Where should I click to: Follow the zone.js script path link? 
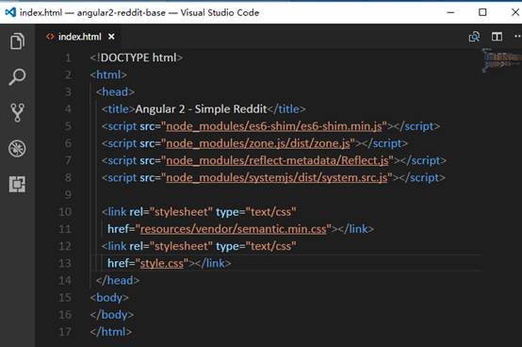tap(258, 143)
